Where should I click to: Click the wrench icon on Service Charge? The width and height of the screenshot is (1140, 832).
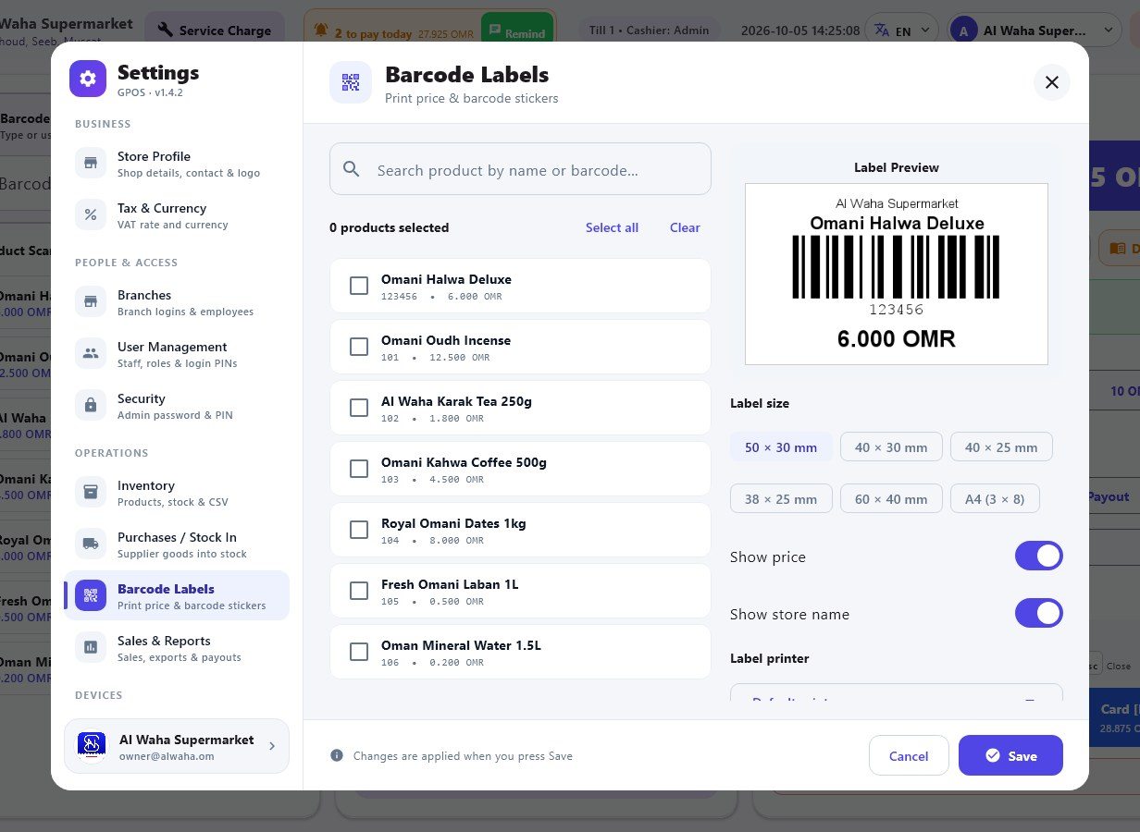166,30
